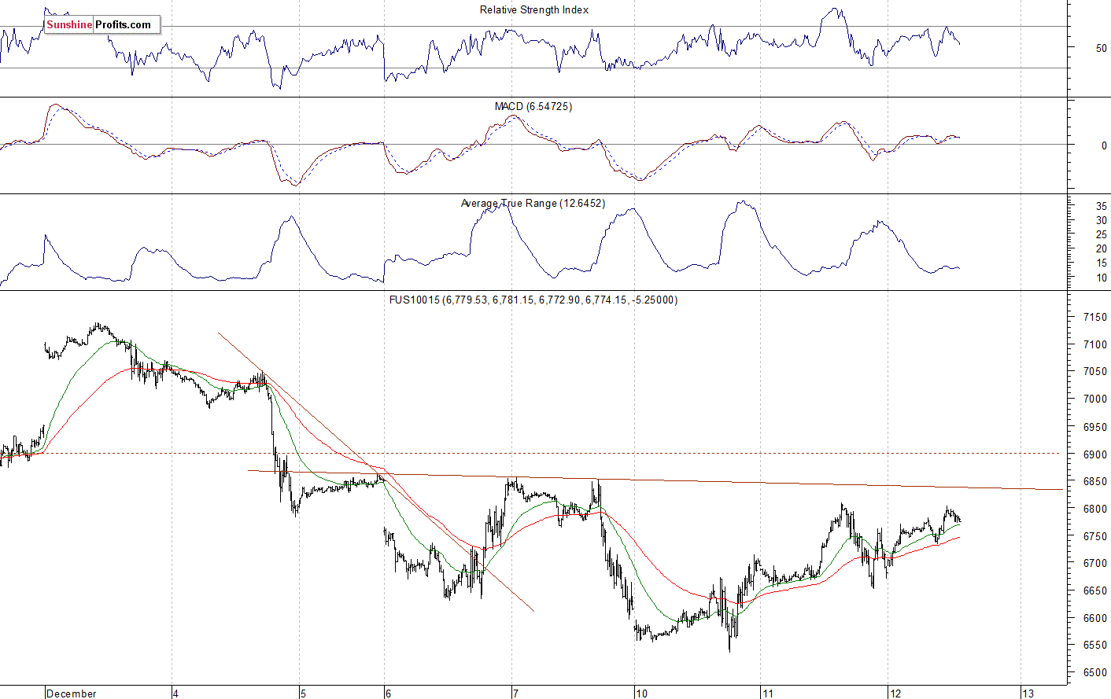Click date label 13 on time axis
The width and height of the screenshot is (1111, 699).
pyautogui.click(x=1028, y=693)
